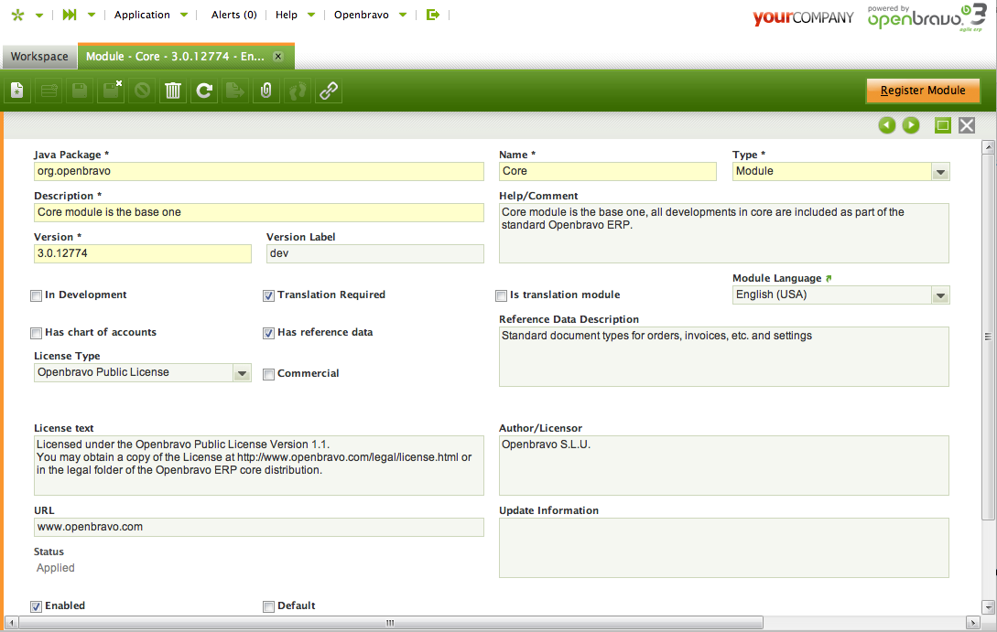997x632 pixels.
Task: Go to next record arrow
Action: (911, 125)
